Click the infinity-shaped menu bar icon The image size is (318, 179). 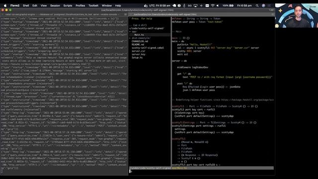coord(190,5)
